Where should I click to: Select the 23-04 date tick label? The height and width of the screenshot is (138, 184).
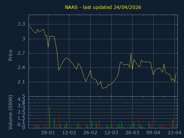(x=175, y=133)
